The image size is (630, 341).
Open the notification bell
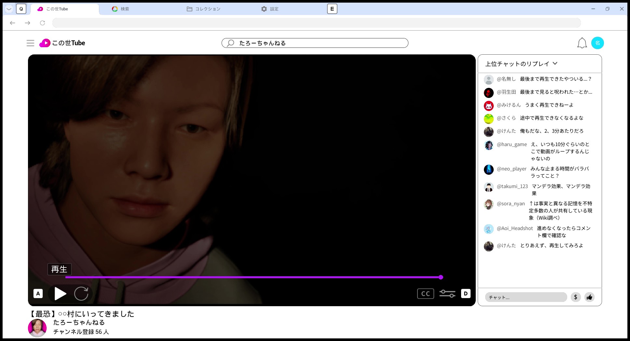point(582,43)
